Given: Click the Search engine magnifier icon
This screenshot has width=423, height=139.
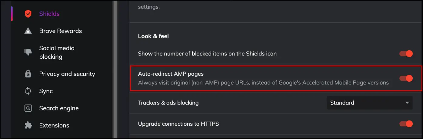Looking at the screenshot, I should [x=28, y=108].
